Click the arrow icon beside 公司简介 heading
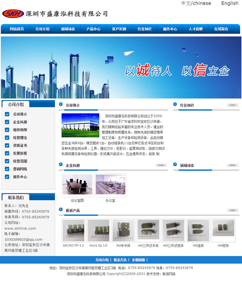The height and width of the screenshot is (282, 242). coord(61,104)
